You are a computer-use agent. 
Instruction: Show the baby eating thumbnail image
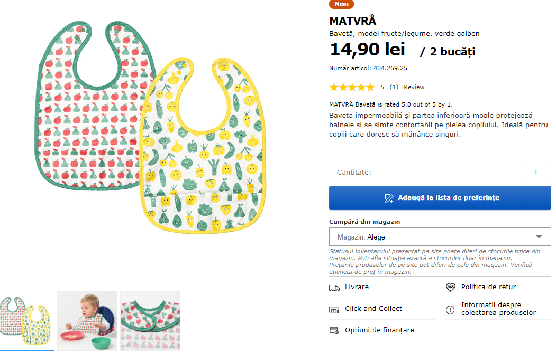[x=87, y=320]
